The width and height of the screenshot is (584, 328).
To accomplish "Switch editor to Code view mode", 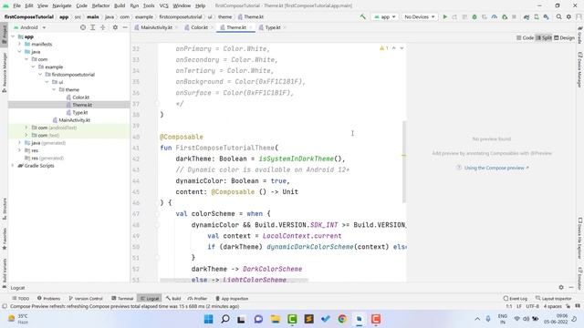I will tap(526, 38).
